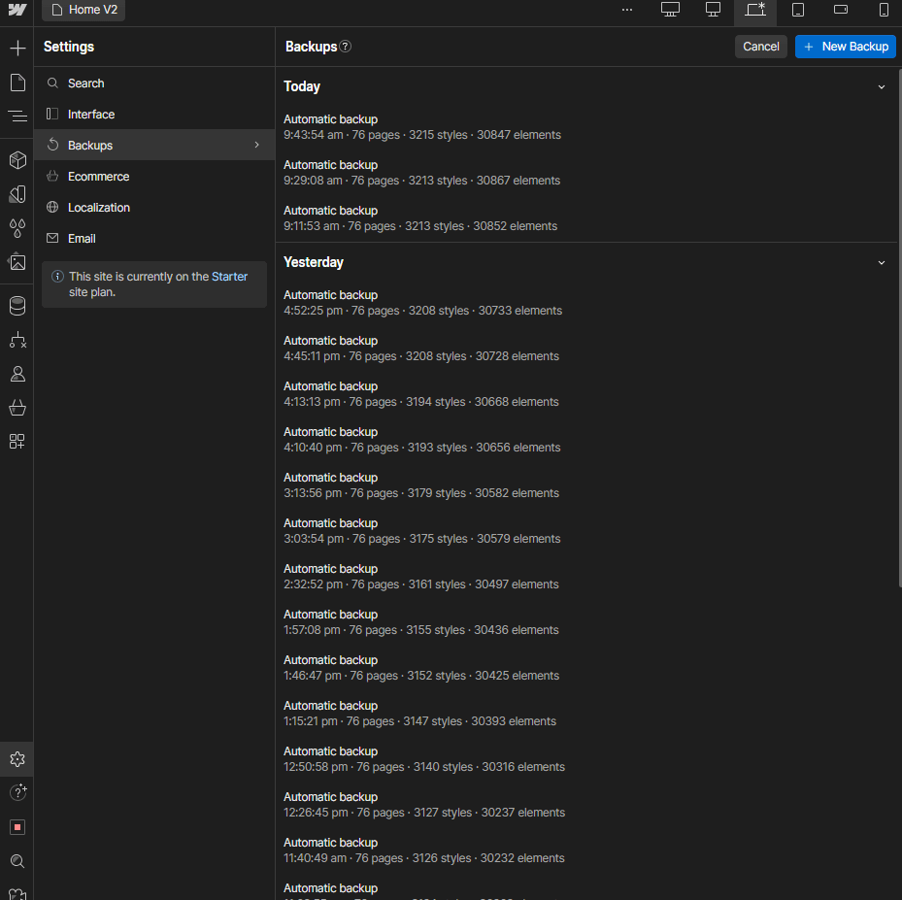Viewport: 902px width, 900px height.
Task: Switch to the large desktop breakpoint
Action: pyautogui.click(x=670, y=10)
